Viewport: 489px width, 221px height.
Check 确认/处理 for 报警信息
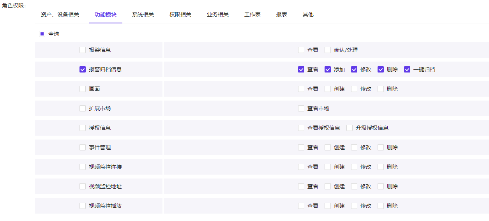click(x=328, y=50)
